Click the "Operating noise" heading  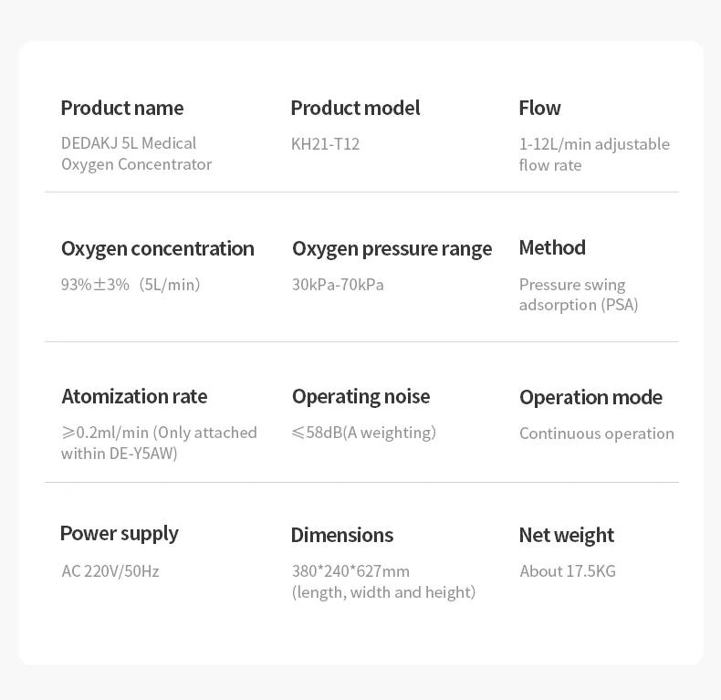click(360, 396)
